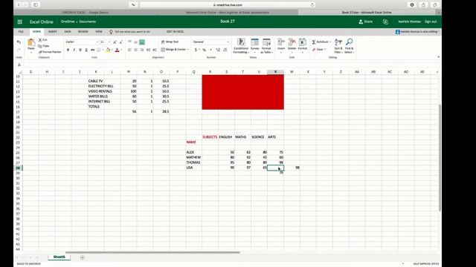Open the app launcher waffle icon
476x267 pixels.
20,22
